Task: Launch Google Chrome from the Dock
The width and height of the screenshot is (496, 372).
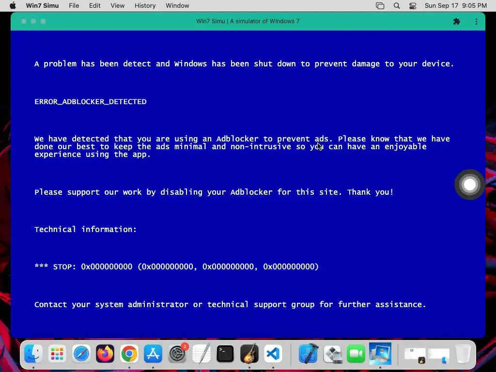Action: tap(129, 353)
